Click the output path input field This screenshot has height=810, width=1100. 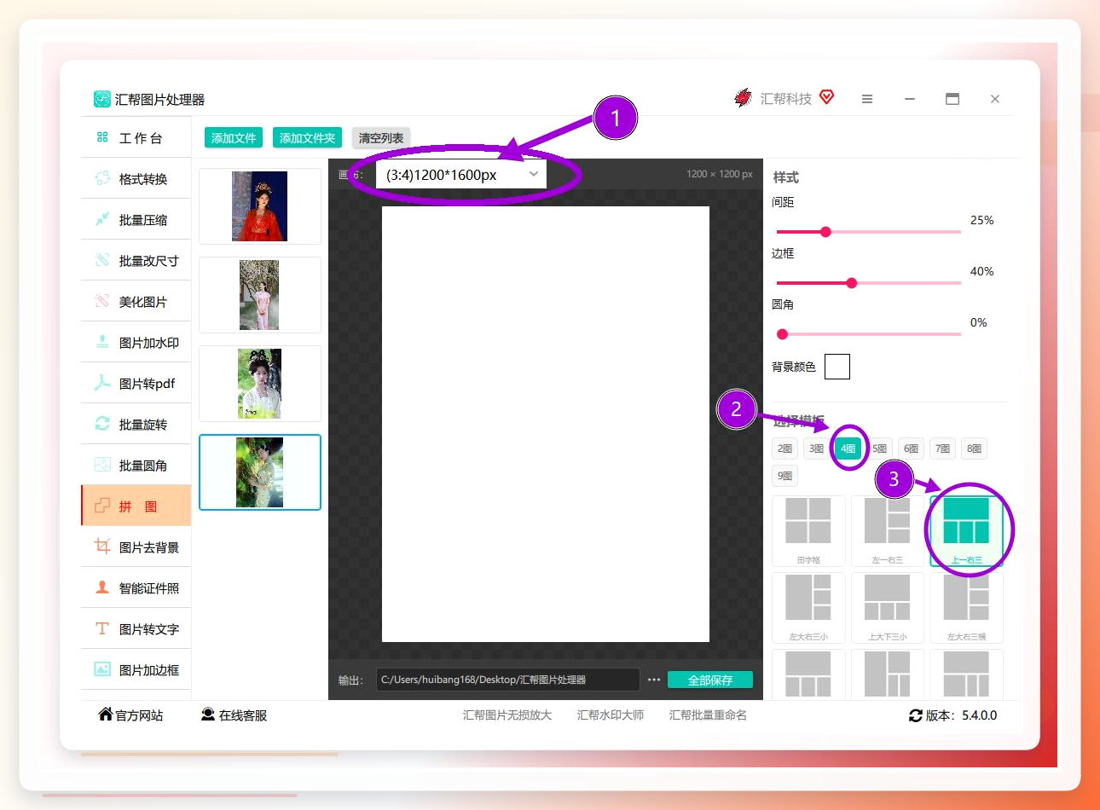tap(508, 680)
